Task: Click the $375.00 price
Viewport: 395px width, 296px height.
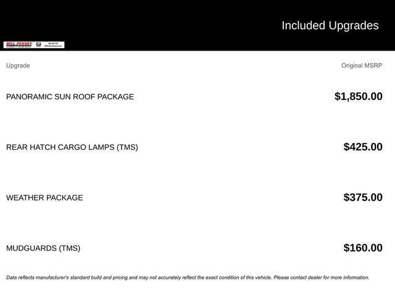Action: pos(363,197)
